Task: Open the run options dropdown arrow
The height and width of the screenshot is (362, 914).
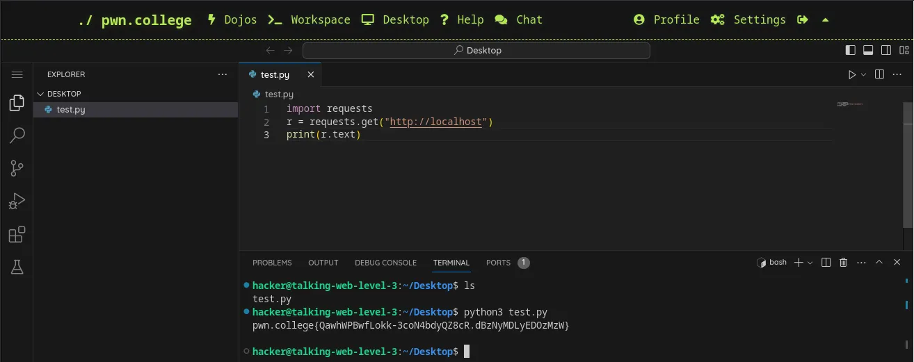Action: pyautogui.click(x=864, y=74)
